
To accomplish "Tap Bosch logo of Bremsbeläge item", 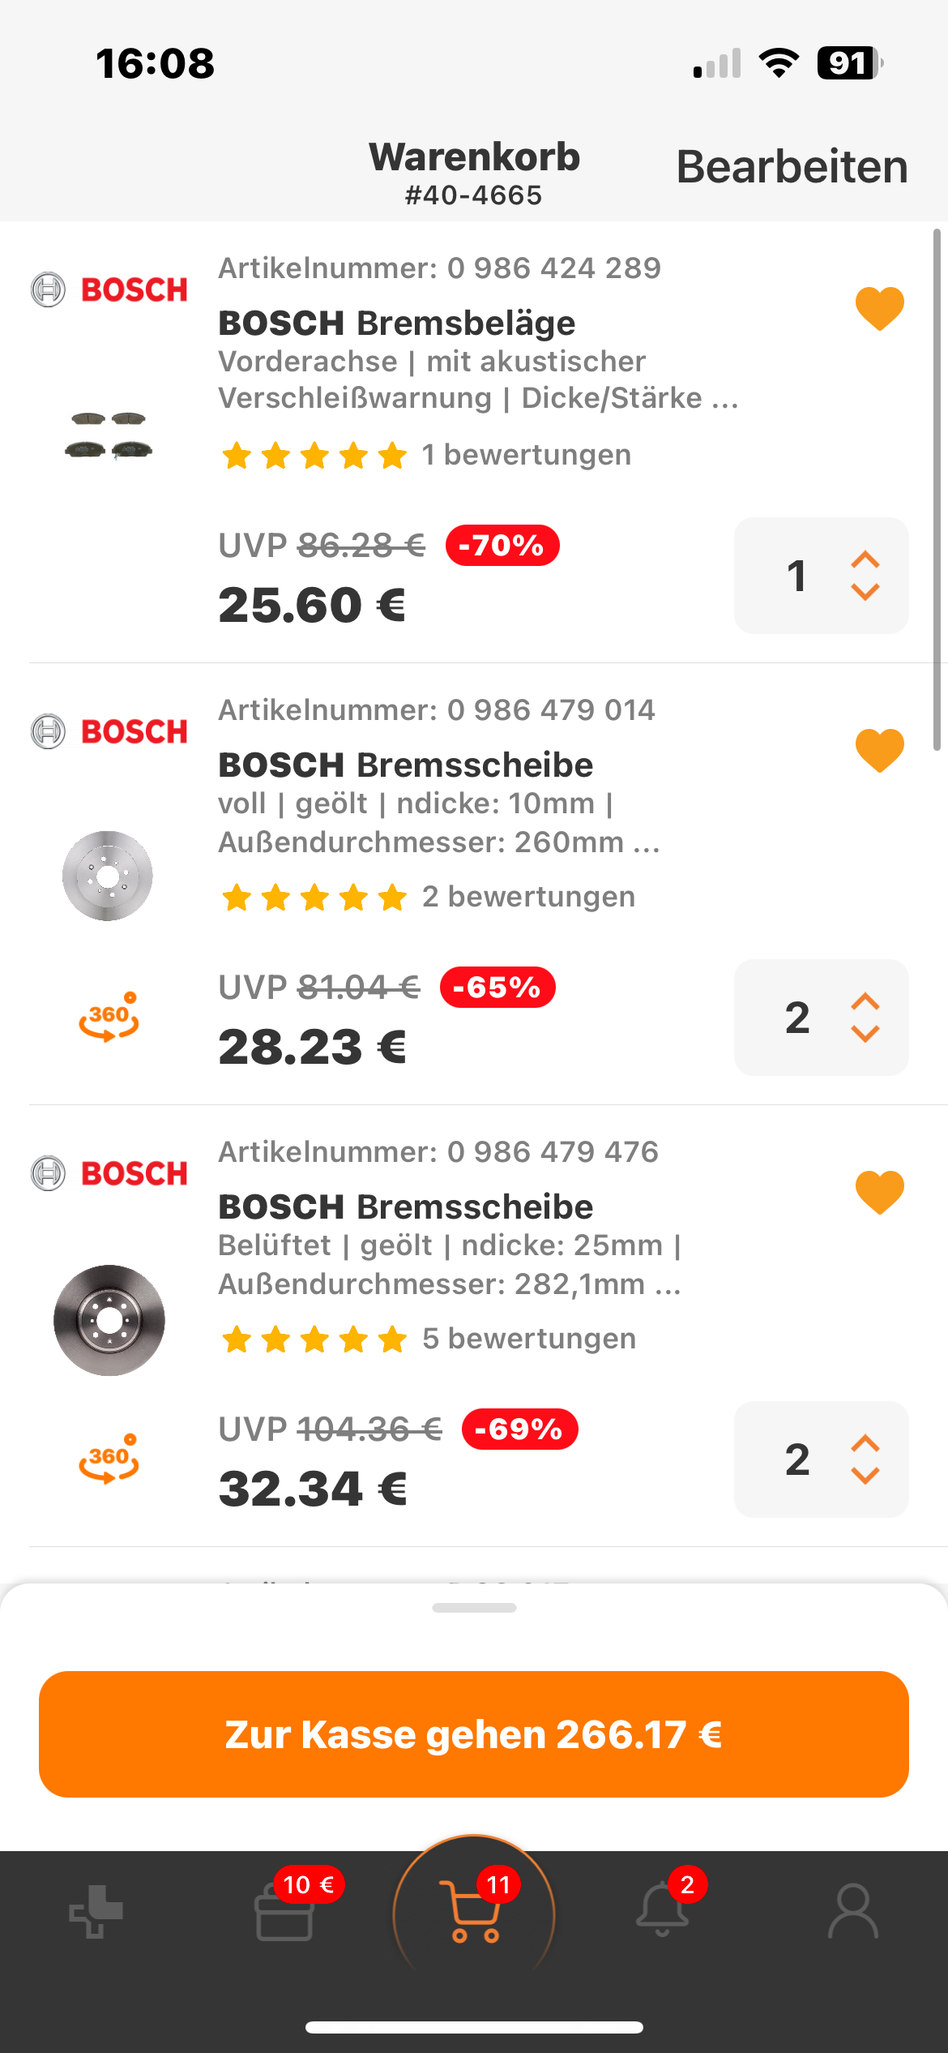I will pos(109,289).
